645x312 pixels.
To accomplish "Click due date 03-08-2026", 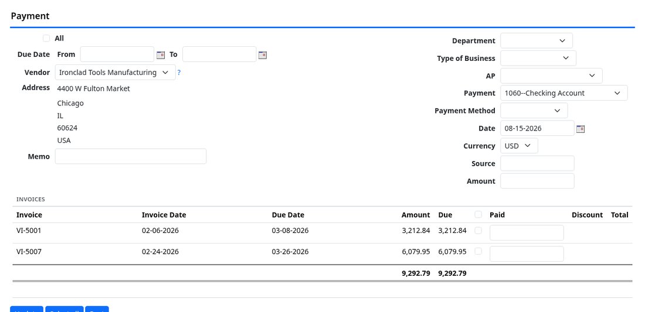I will click(290, 231).
